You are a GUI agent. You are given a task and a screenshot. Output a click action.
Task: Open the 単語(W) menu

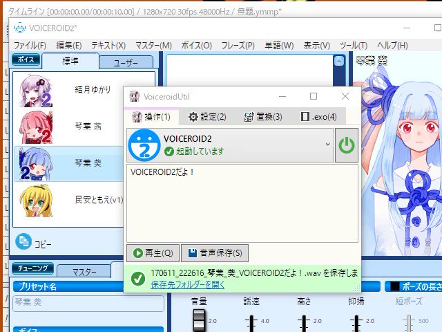(279, 46)
